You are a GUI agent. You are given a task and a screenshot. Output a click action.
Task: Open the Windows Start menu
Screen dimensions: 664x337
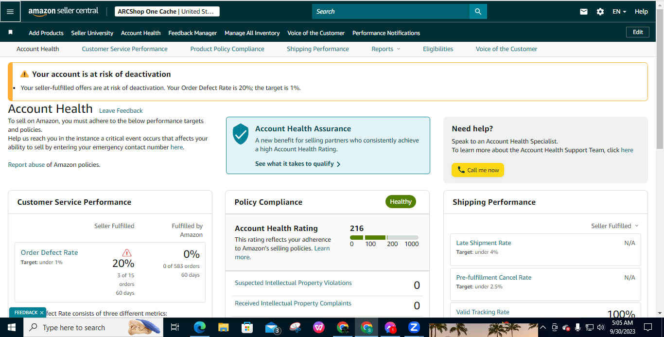coord(12,327)
